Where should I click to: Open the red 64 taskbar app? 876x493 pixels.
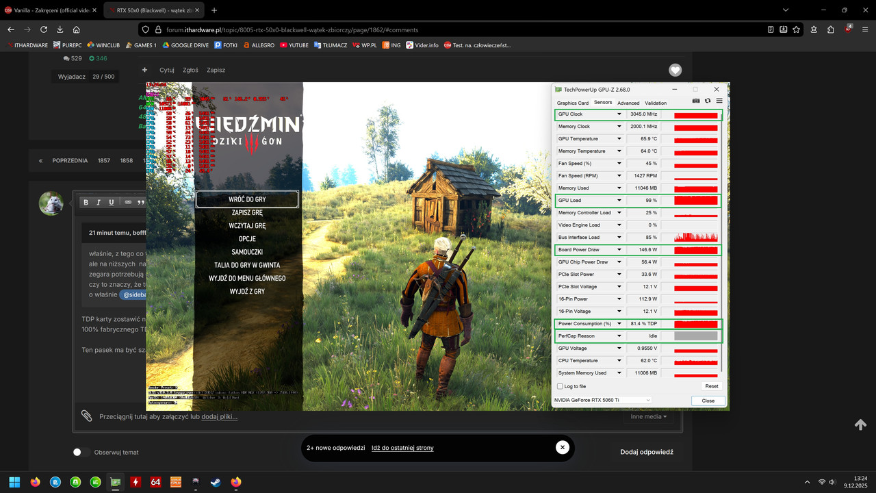pos(155,482)
